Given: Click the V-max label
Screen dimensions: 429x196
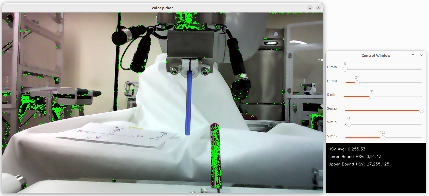Looking at the screenshot, I should [x=332, y=136].
